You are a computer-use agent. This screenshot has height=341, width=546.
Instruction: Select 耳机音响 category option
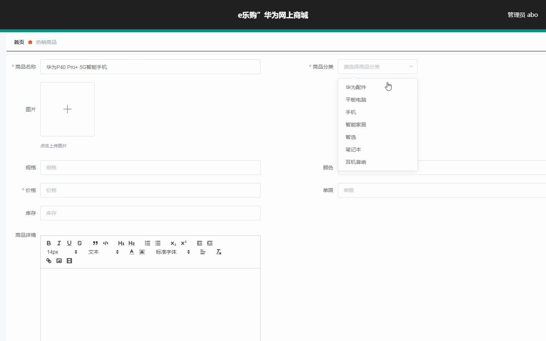378,162
